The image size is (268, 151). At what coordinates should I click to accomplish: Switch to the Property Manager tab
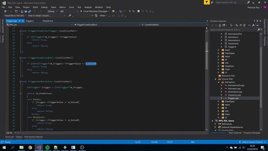tap(252, 133)
